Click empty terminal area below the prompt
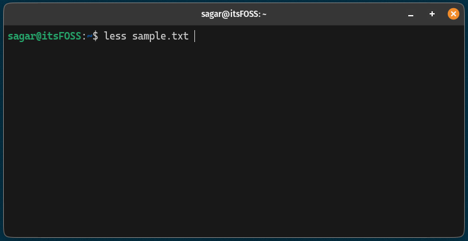This screenshot has height=241, width=468. [x=234, y=137]
